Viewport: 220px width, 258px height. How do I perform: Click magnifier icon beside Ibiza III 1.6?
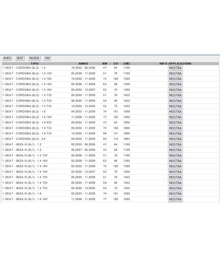3,193
